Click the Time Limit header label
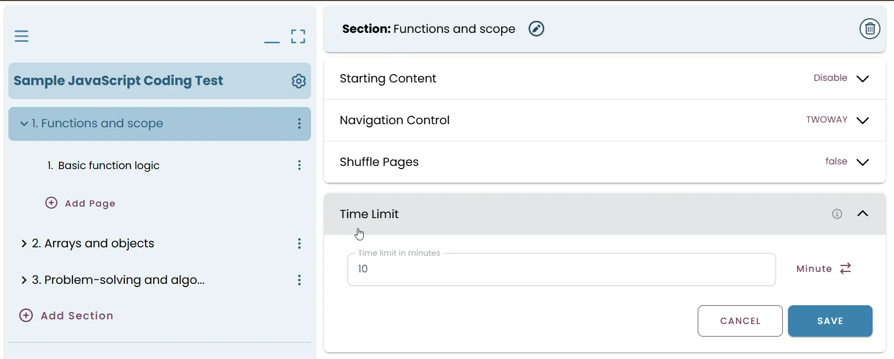The image size is (894, 359). click(369, 214)
